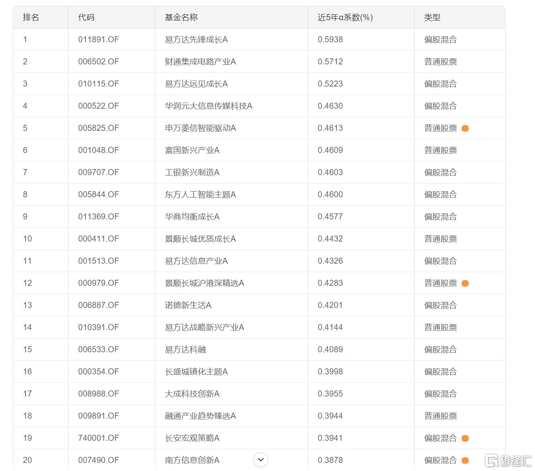Select fund name 工银新兴制造A
535x471 pixels.
(192, 172)
